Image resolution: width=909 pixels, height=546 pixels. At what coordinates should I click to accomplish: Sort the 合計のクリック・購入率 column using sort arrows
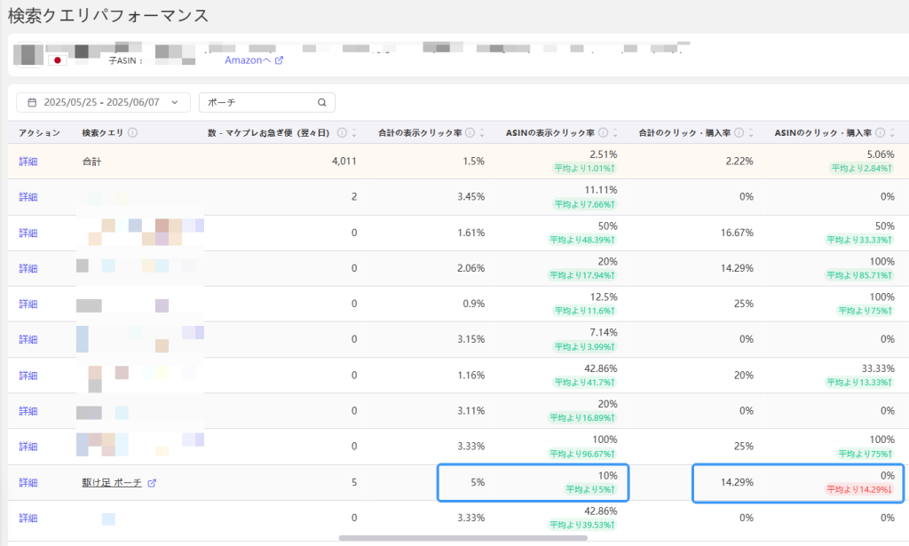tap(751, 133)
